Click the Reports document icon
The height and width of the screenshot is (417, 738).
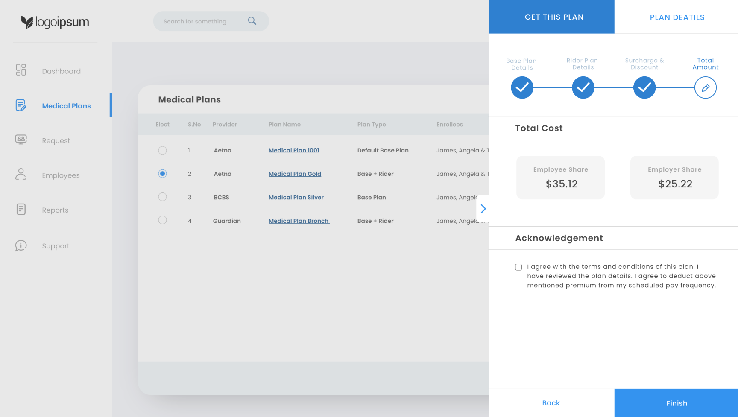click(21, 209)
